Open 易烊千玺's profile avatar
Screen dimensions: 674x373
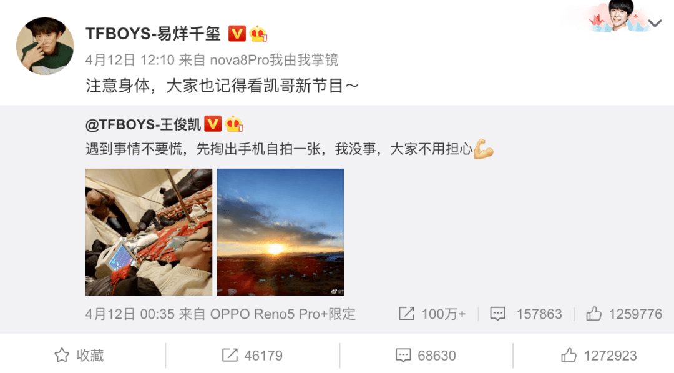pos(45,46)
